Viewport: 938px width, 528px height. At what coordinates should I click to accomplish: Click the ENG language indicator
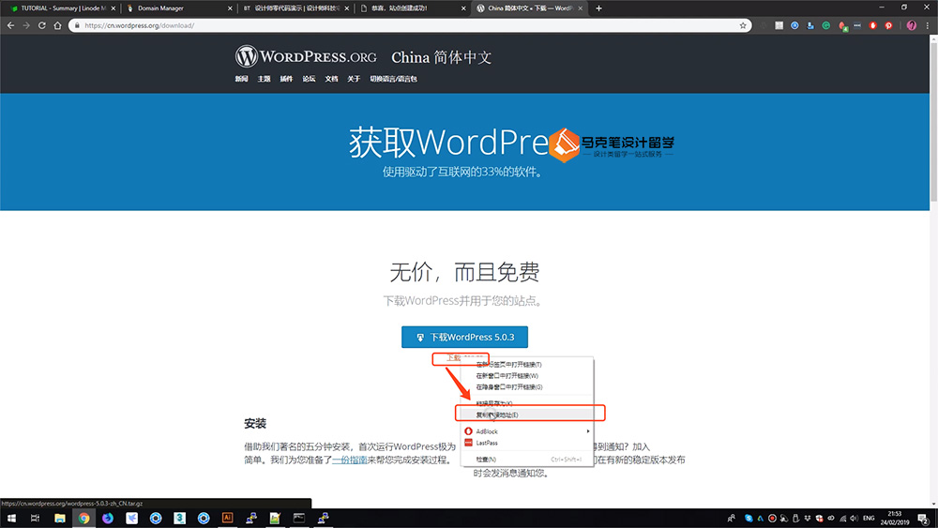869,518
